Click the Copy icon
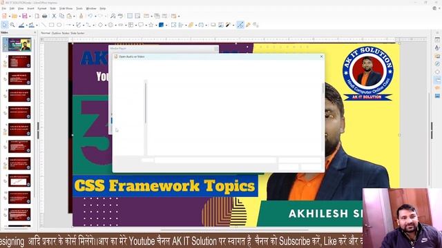This screenshot has height=248, width=442. 61,16
